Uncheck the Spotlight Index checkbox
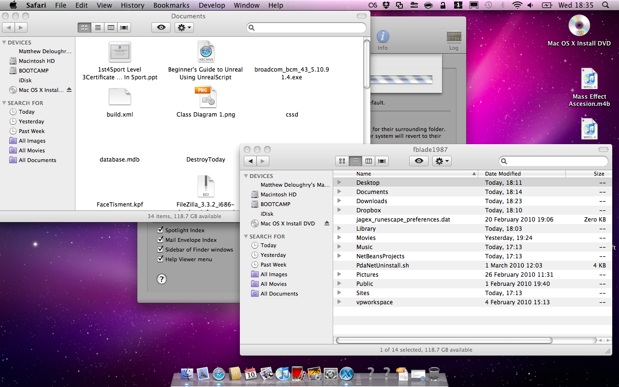The height and width of the screenshot is (387, 619). [161, 230]
